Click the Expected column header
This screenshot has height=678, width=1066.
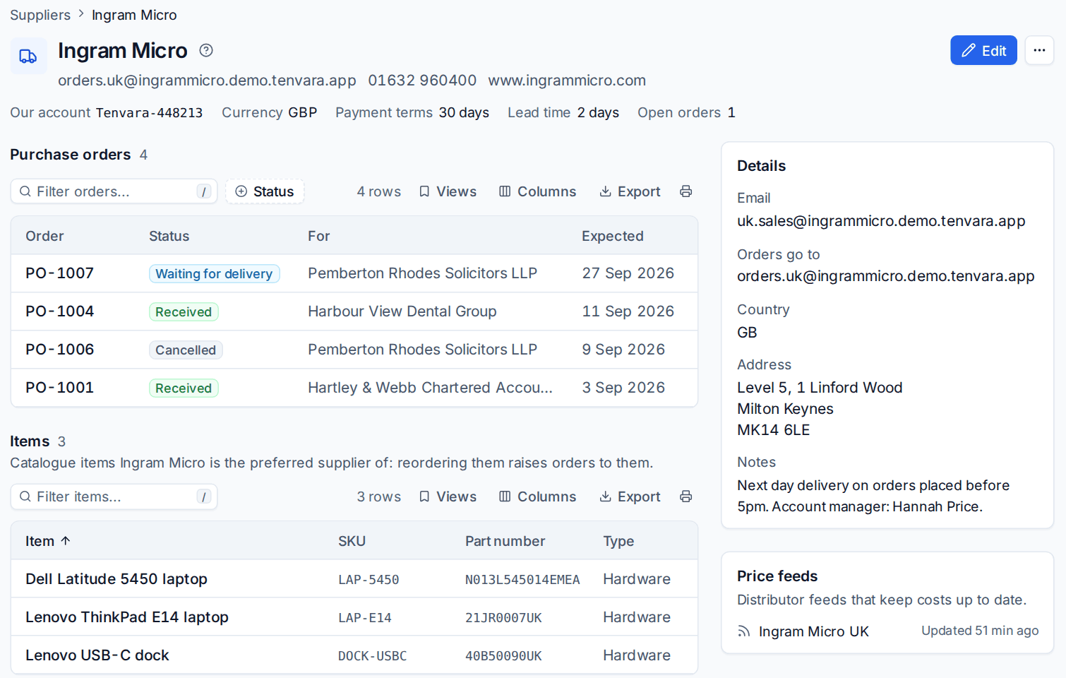[613, 236]
